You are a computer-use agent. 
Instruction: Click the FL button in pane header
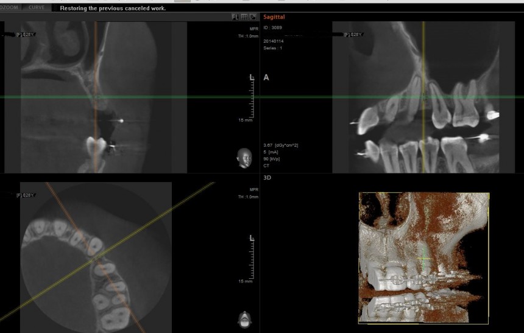[x=235, y=17]
